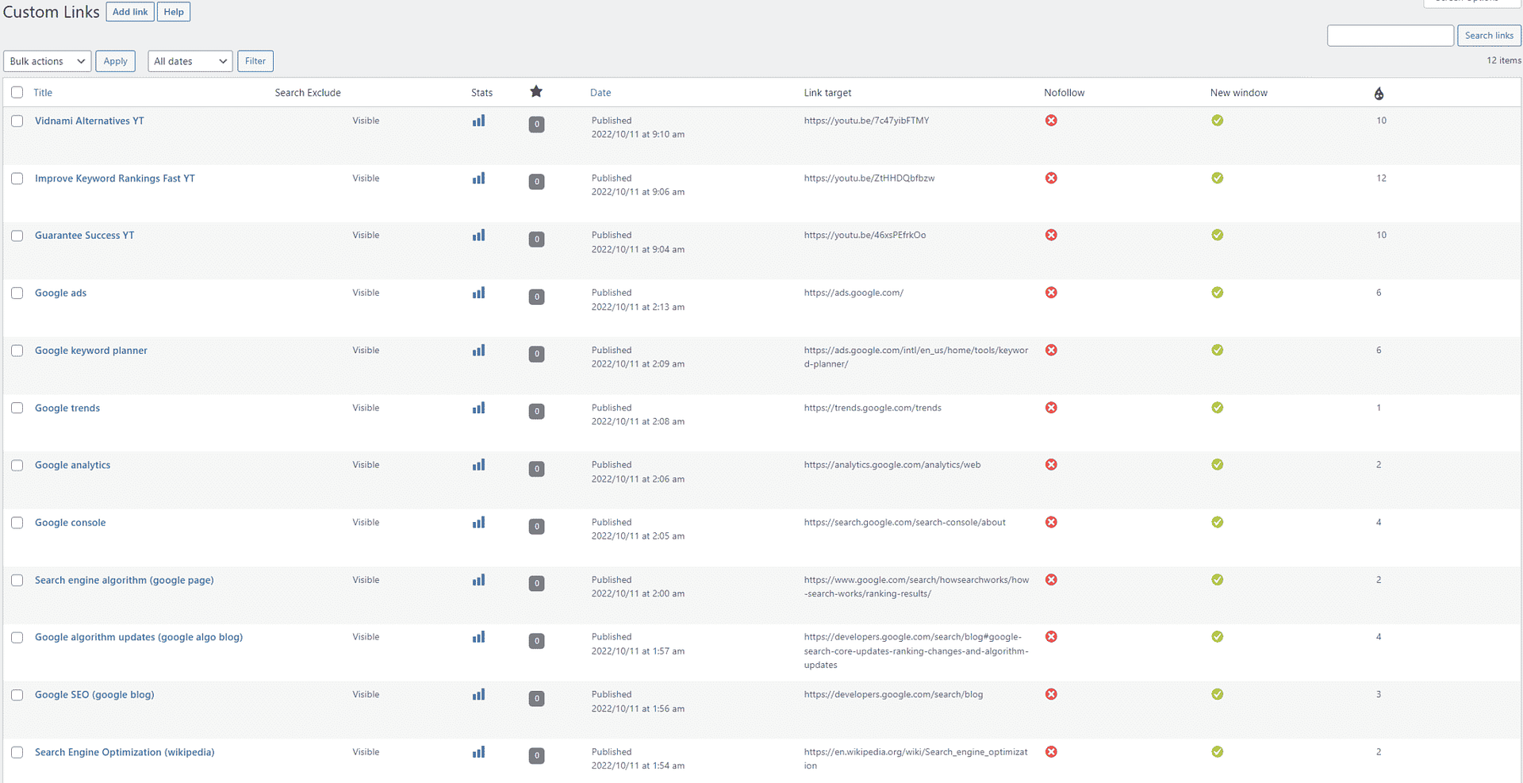This screenshot has width=1523, height=783.
Task: Click the Add link button
Action: point(129,11)
